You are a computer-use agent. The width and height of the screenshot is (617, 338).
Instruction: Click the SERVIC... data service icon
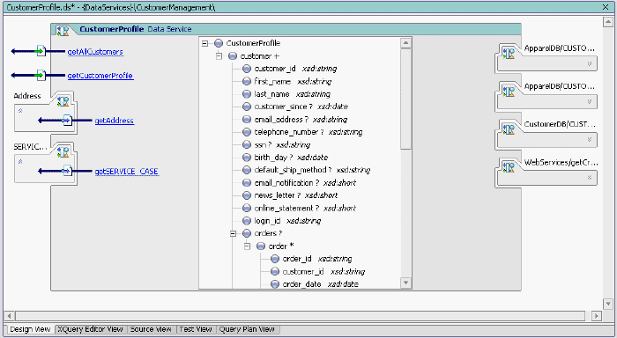tap(63, 151)
